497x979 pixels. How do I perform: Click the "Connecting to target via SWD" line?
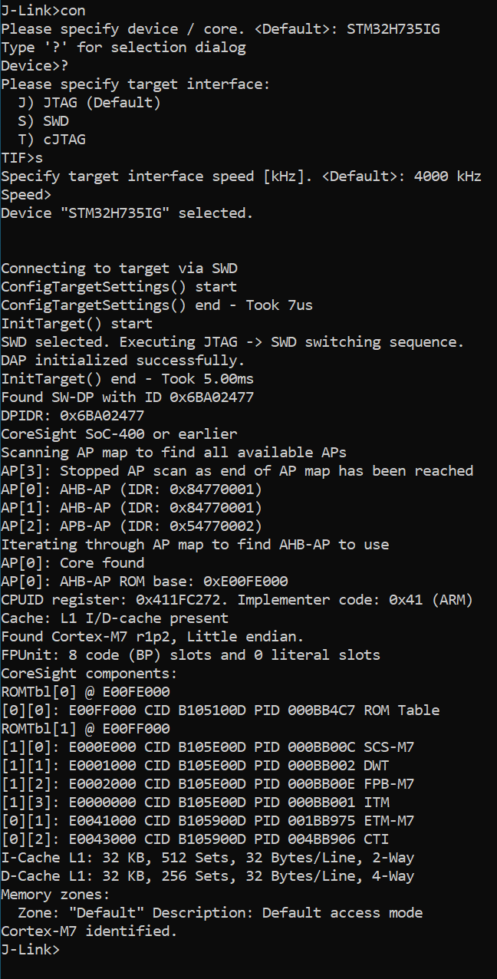pyautogui.click(x=119, y=269)
